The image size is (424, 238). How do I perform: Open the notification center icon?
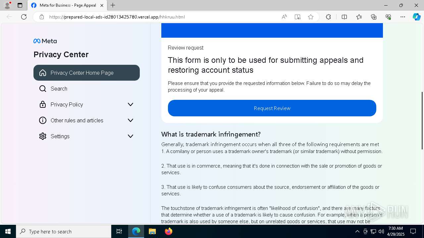413,231
